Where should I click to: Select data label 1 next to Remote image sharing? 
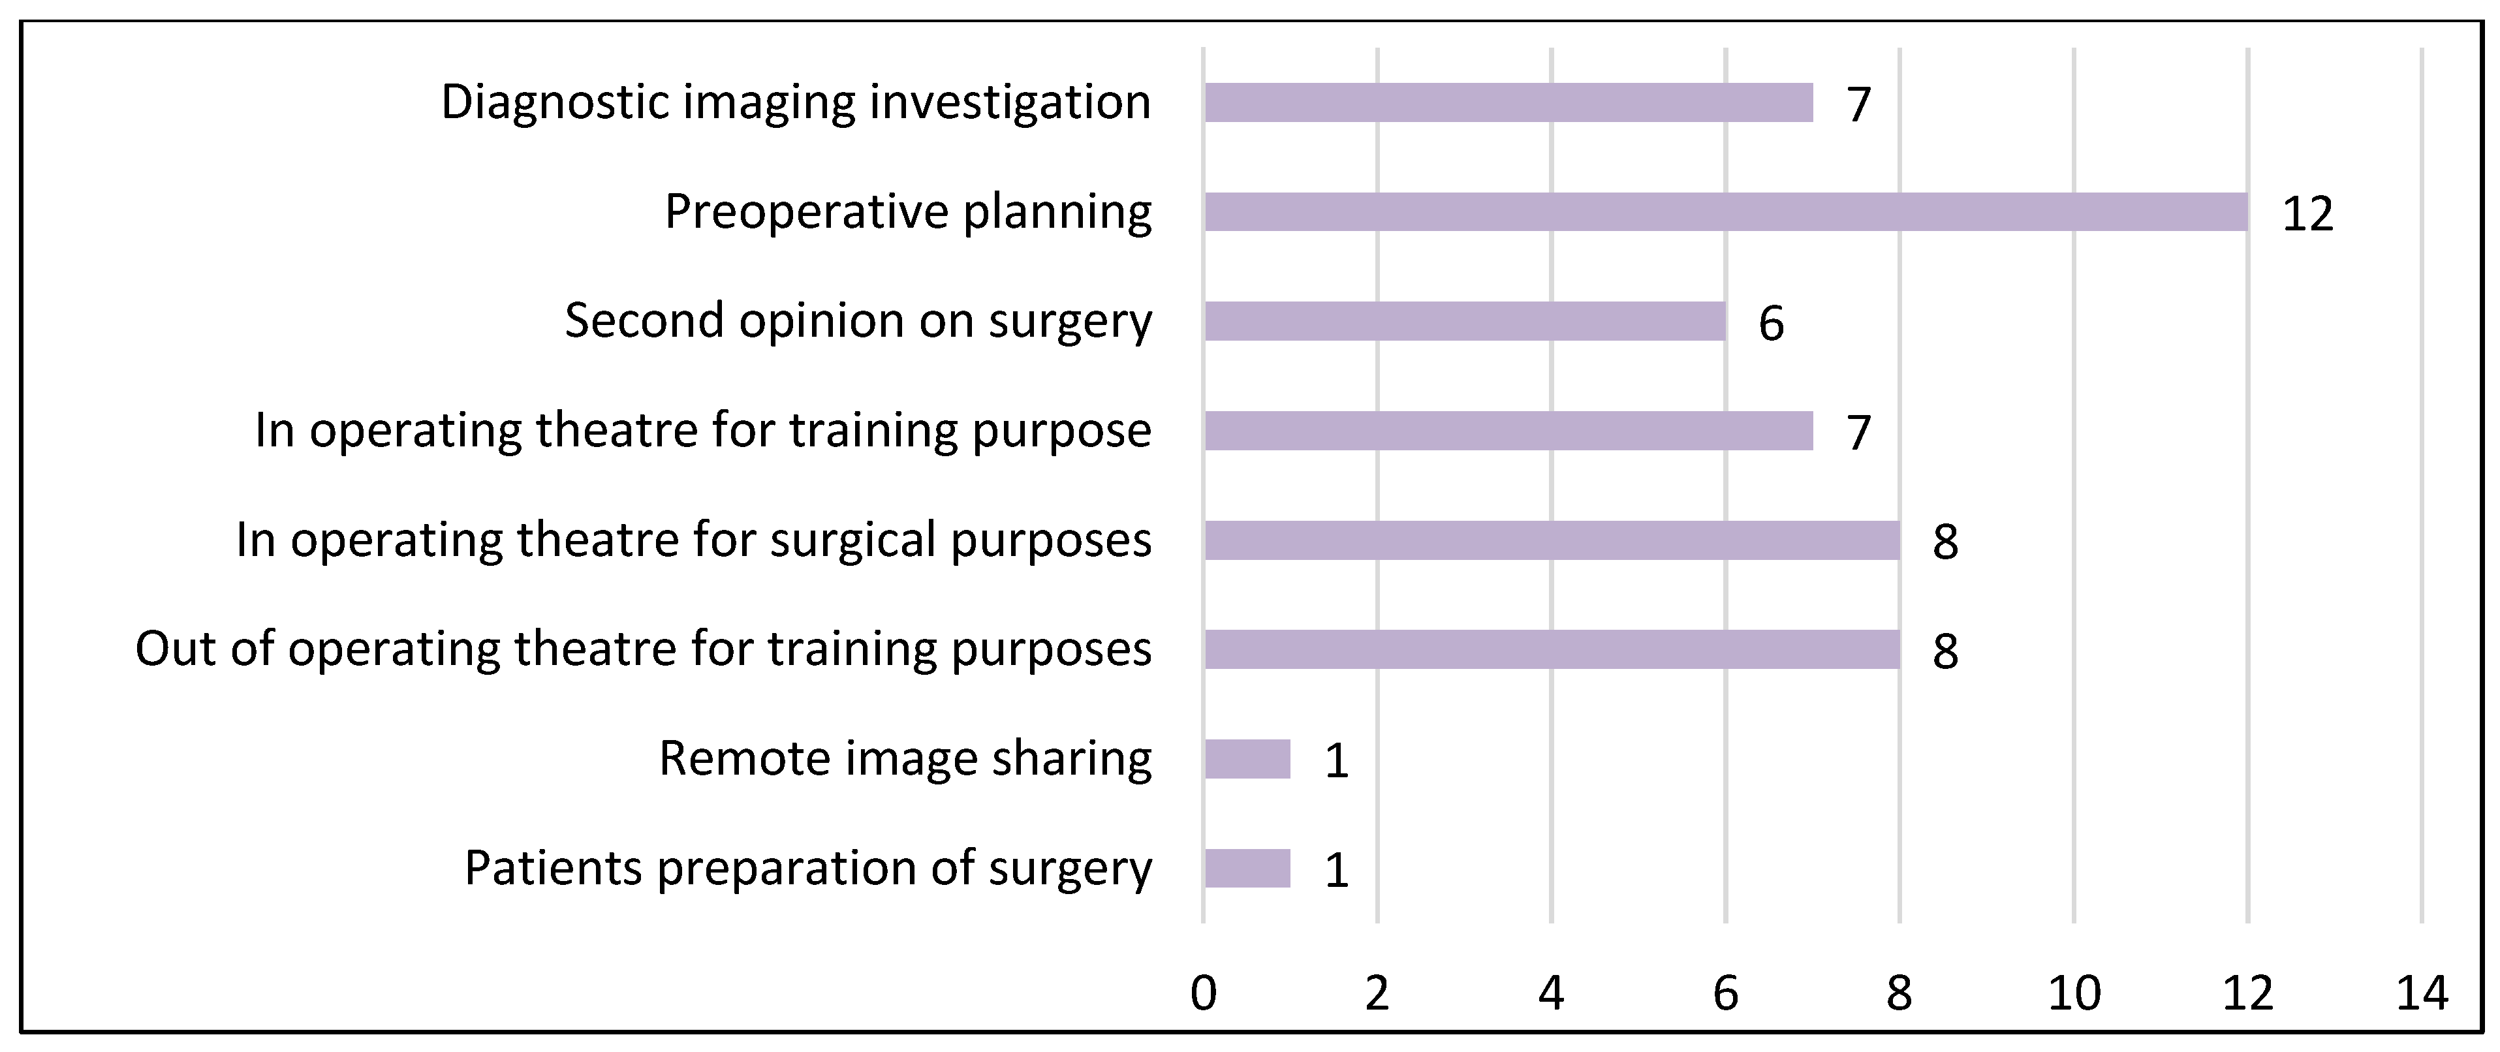(1336, 761)
